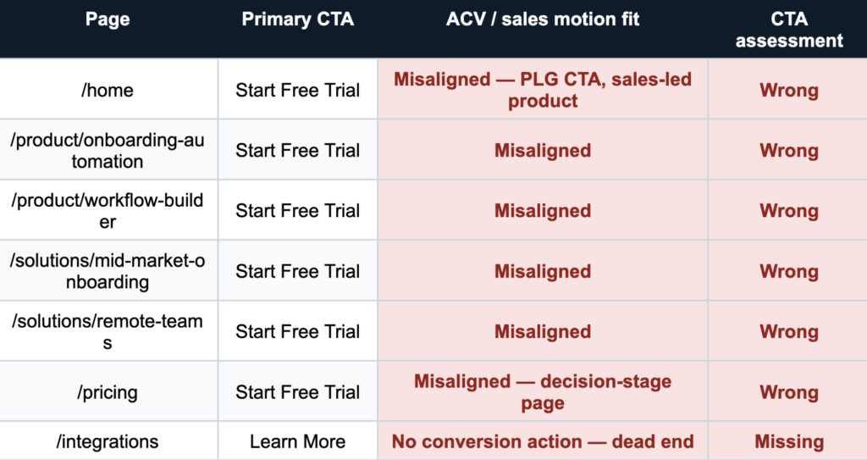
Task: Click "Misaligned — PLG CTA, sales-led product" cell
Action: point(543,90)
